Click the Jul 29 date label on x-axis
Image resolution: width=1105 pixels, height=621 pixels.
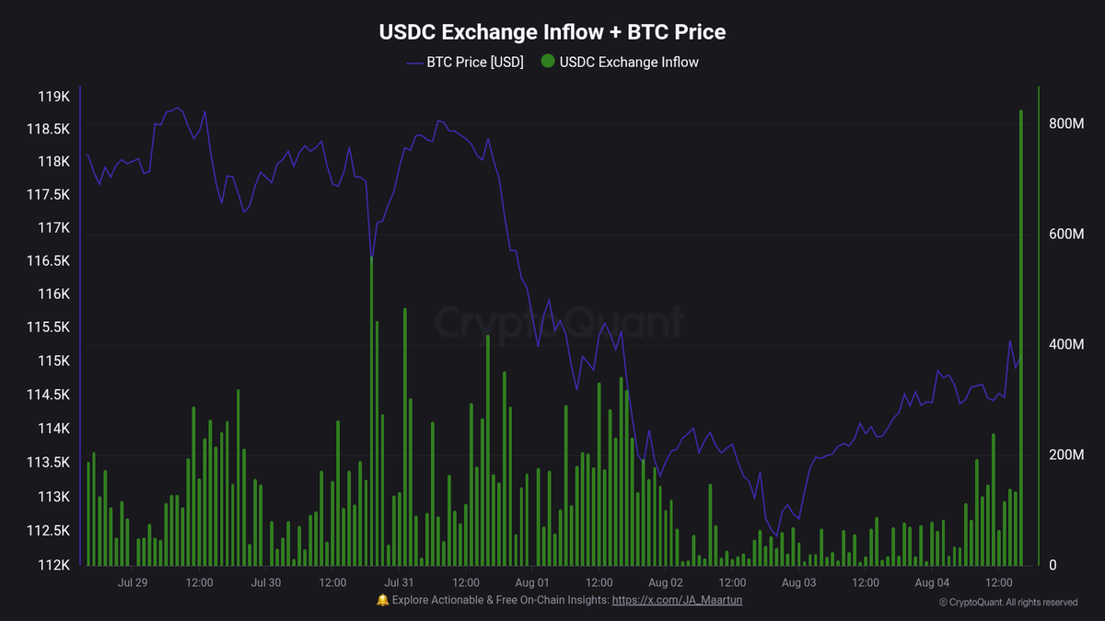click(x=133, y=582)
